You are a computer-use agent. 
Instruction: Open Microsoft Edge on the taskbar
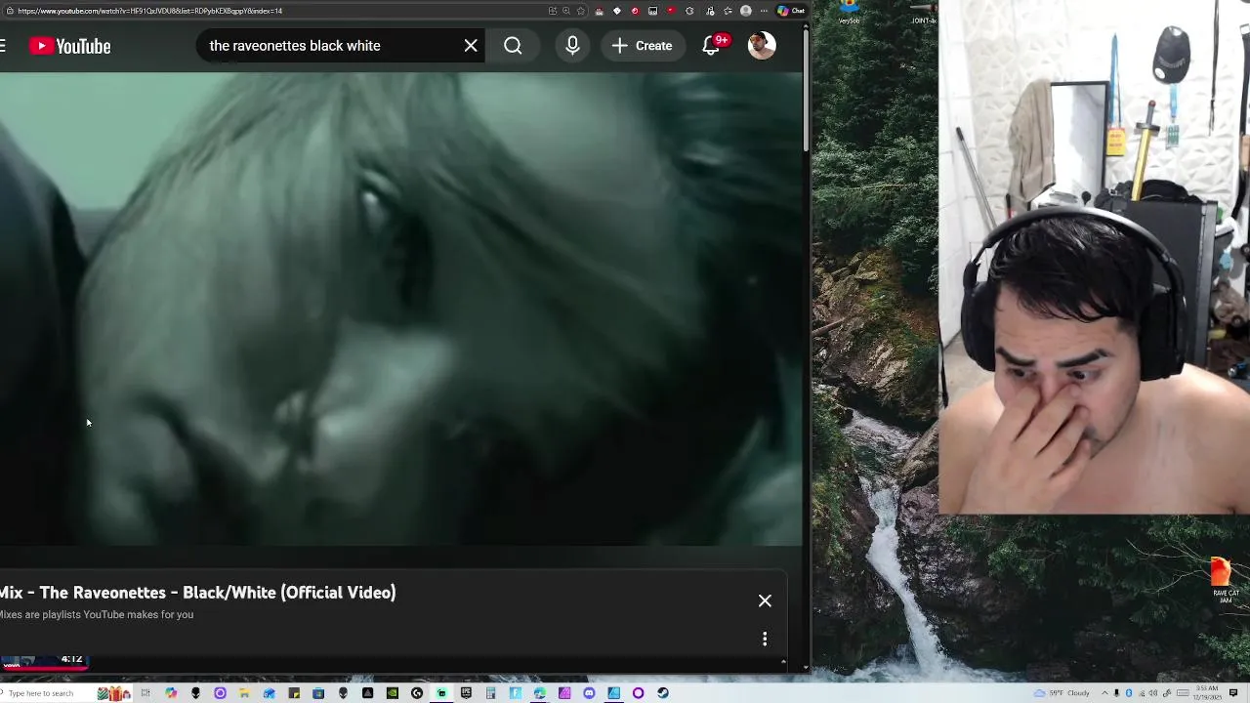tap(540, 693)
